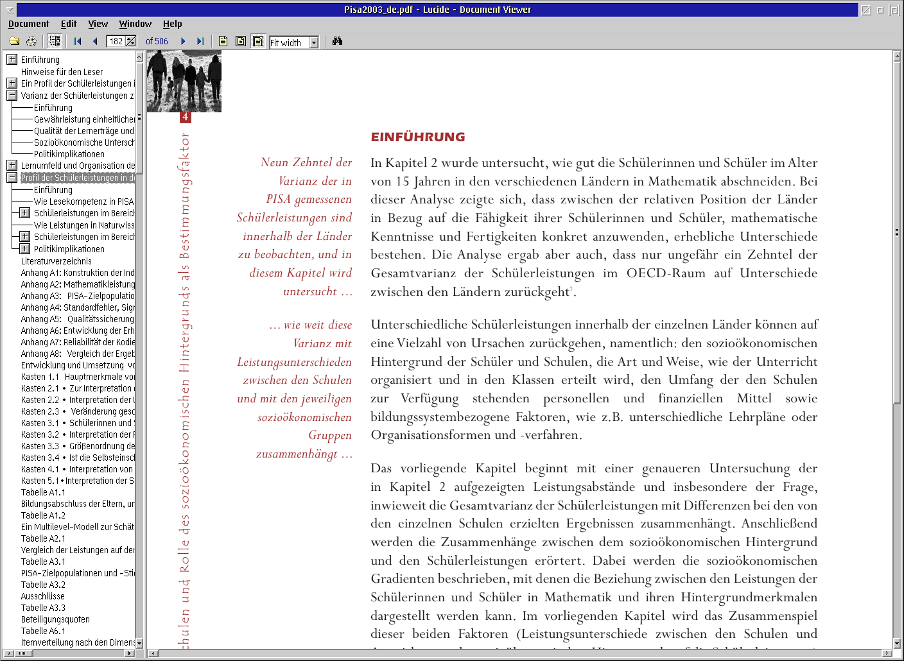Select Qualität der Lernerträge outline entry
Viewport: 904px width, 661px height.
(84, 131)
